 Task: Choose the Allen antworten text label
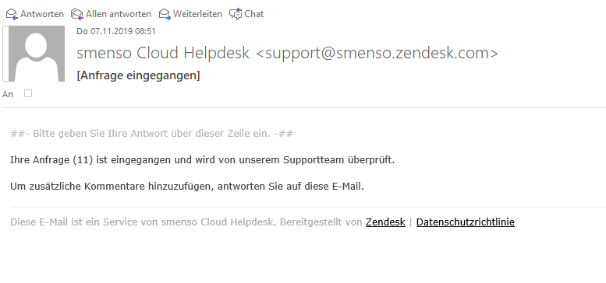[119, 14]
